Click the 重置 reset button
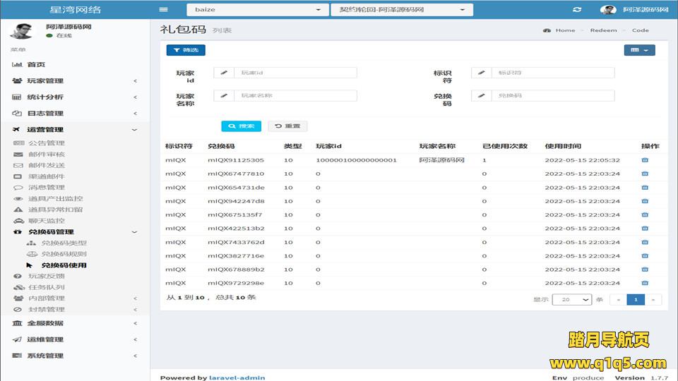This screenshot has width=678, height=381. [x=287, y=126]
